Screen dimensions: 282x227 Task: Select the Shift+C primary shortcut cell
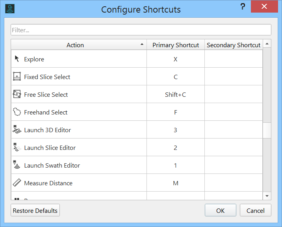coord(176,94)
